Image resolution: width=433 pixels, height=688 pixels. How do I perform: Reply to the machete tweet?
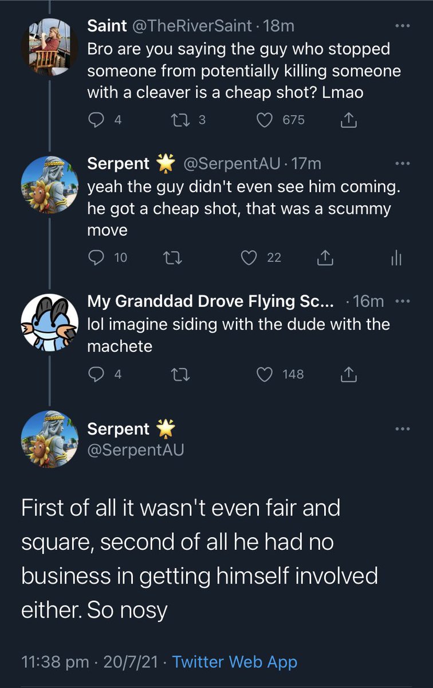pyautogui.click(x=95, y=374)
